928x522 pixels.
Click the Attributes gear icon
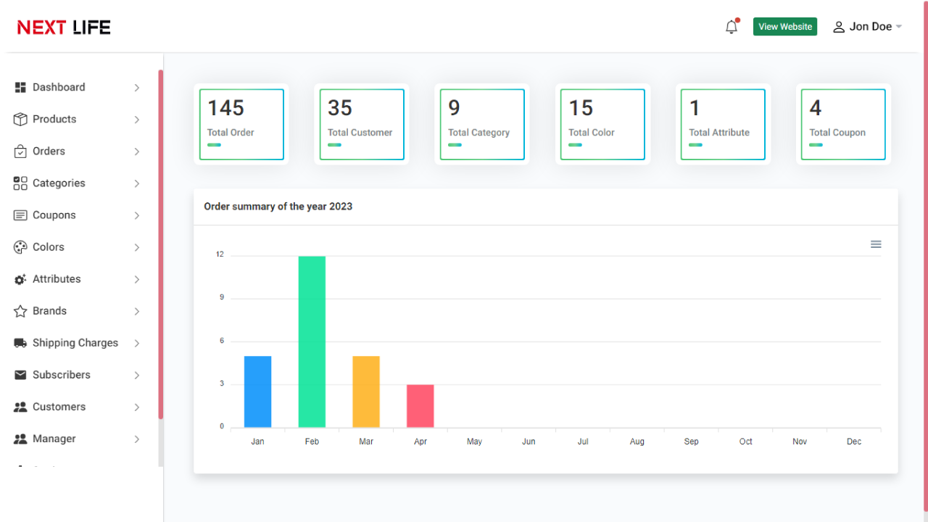20,279
